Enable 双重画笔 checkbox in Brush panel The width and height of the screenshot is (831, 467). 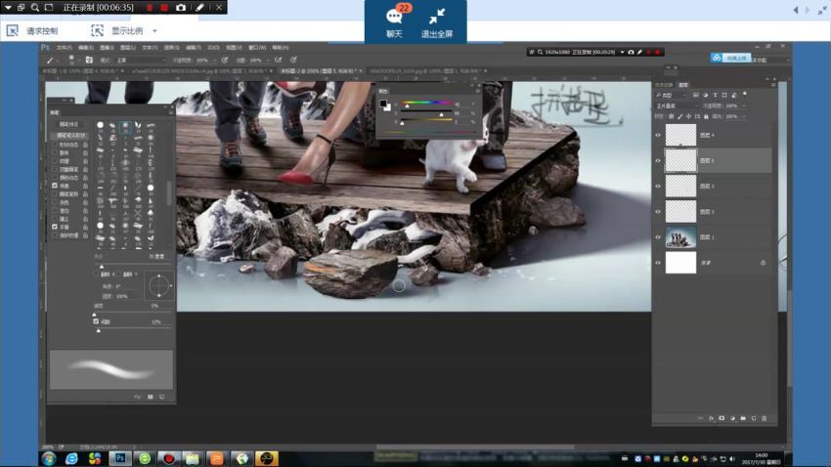[x=55, y=169]
